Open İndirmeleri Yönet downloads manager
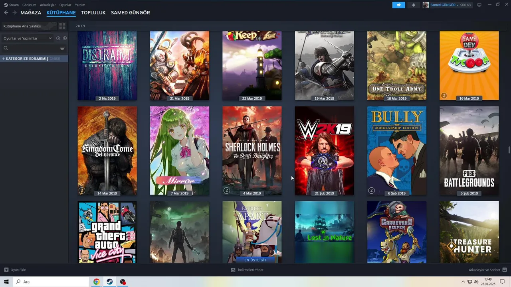This screenshot has height=287, width=511. [x=247, y=270]
